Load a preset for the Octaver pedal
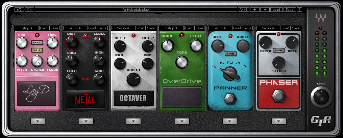The image size is (343, 138). pos(141,28)
